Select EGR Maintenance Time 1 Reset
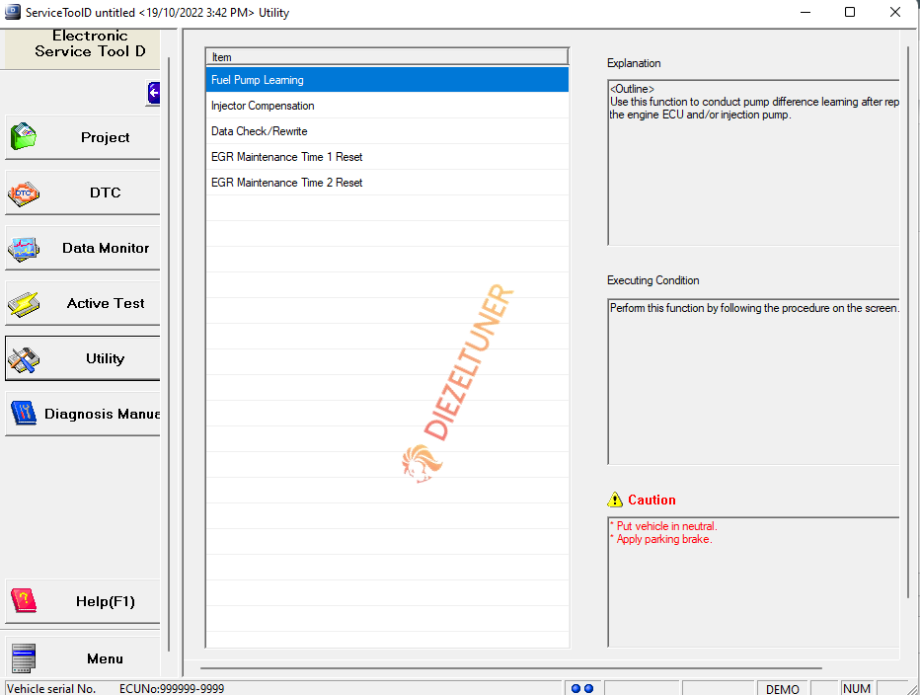Screen dimensions: 920x695 click(x=387, y=157)
